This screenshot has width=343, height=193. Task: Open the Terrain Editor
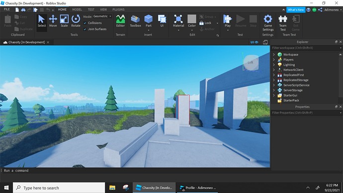coord(120,21)
